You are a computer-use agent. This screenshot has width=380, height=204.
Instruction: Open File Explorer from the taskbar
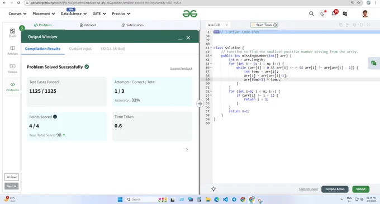click(x=208, y=200)
